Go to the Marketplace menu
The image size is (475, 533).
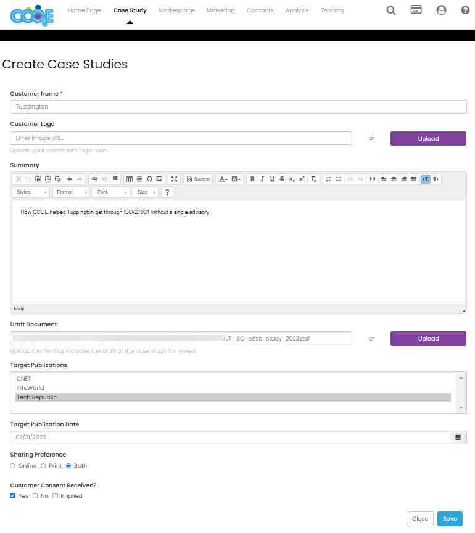tap(176, 10)
